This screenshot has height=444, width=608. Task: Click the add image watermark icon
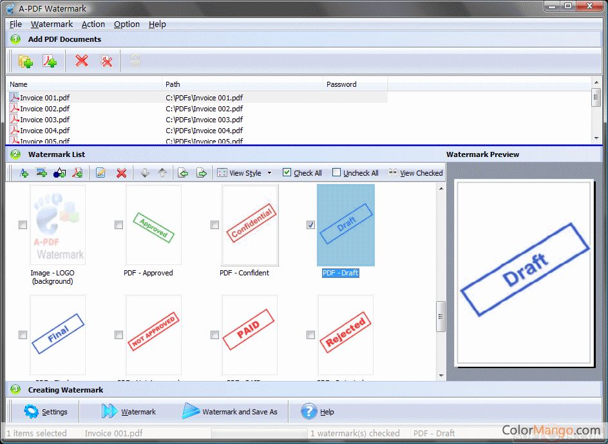[x=42, y=173]
